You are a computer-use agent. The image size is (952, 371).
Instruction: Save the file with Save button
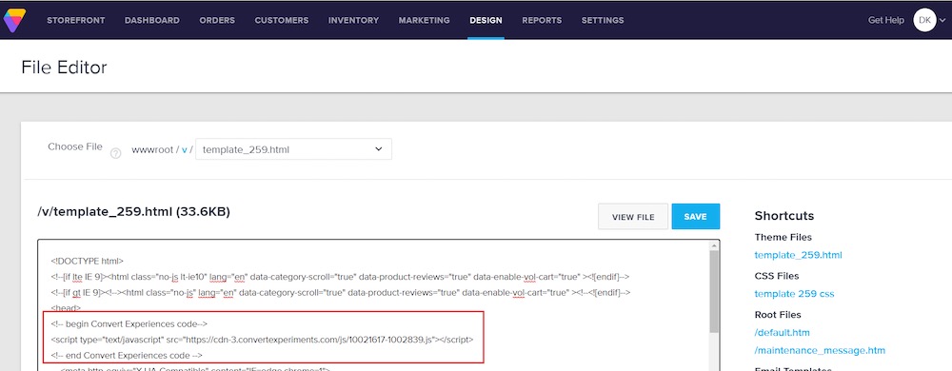(x=695, y=217)
